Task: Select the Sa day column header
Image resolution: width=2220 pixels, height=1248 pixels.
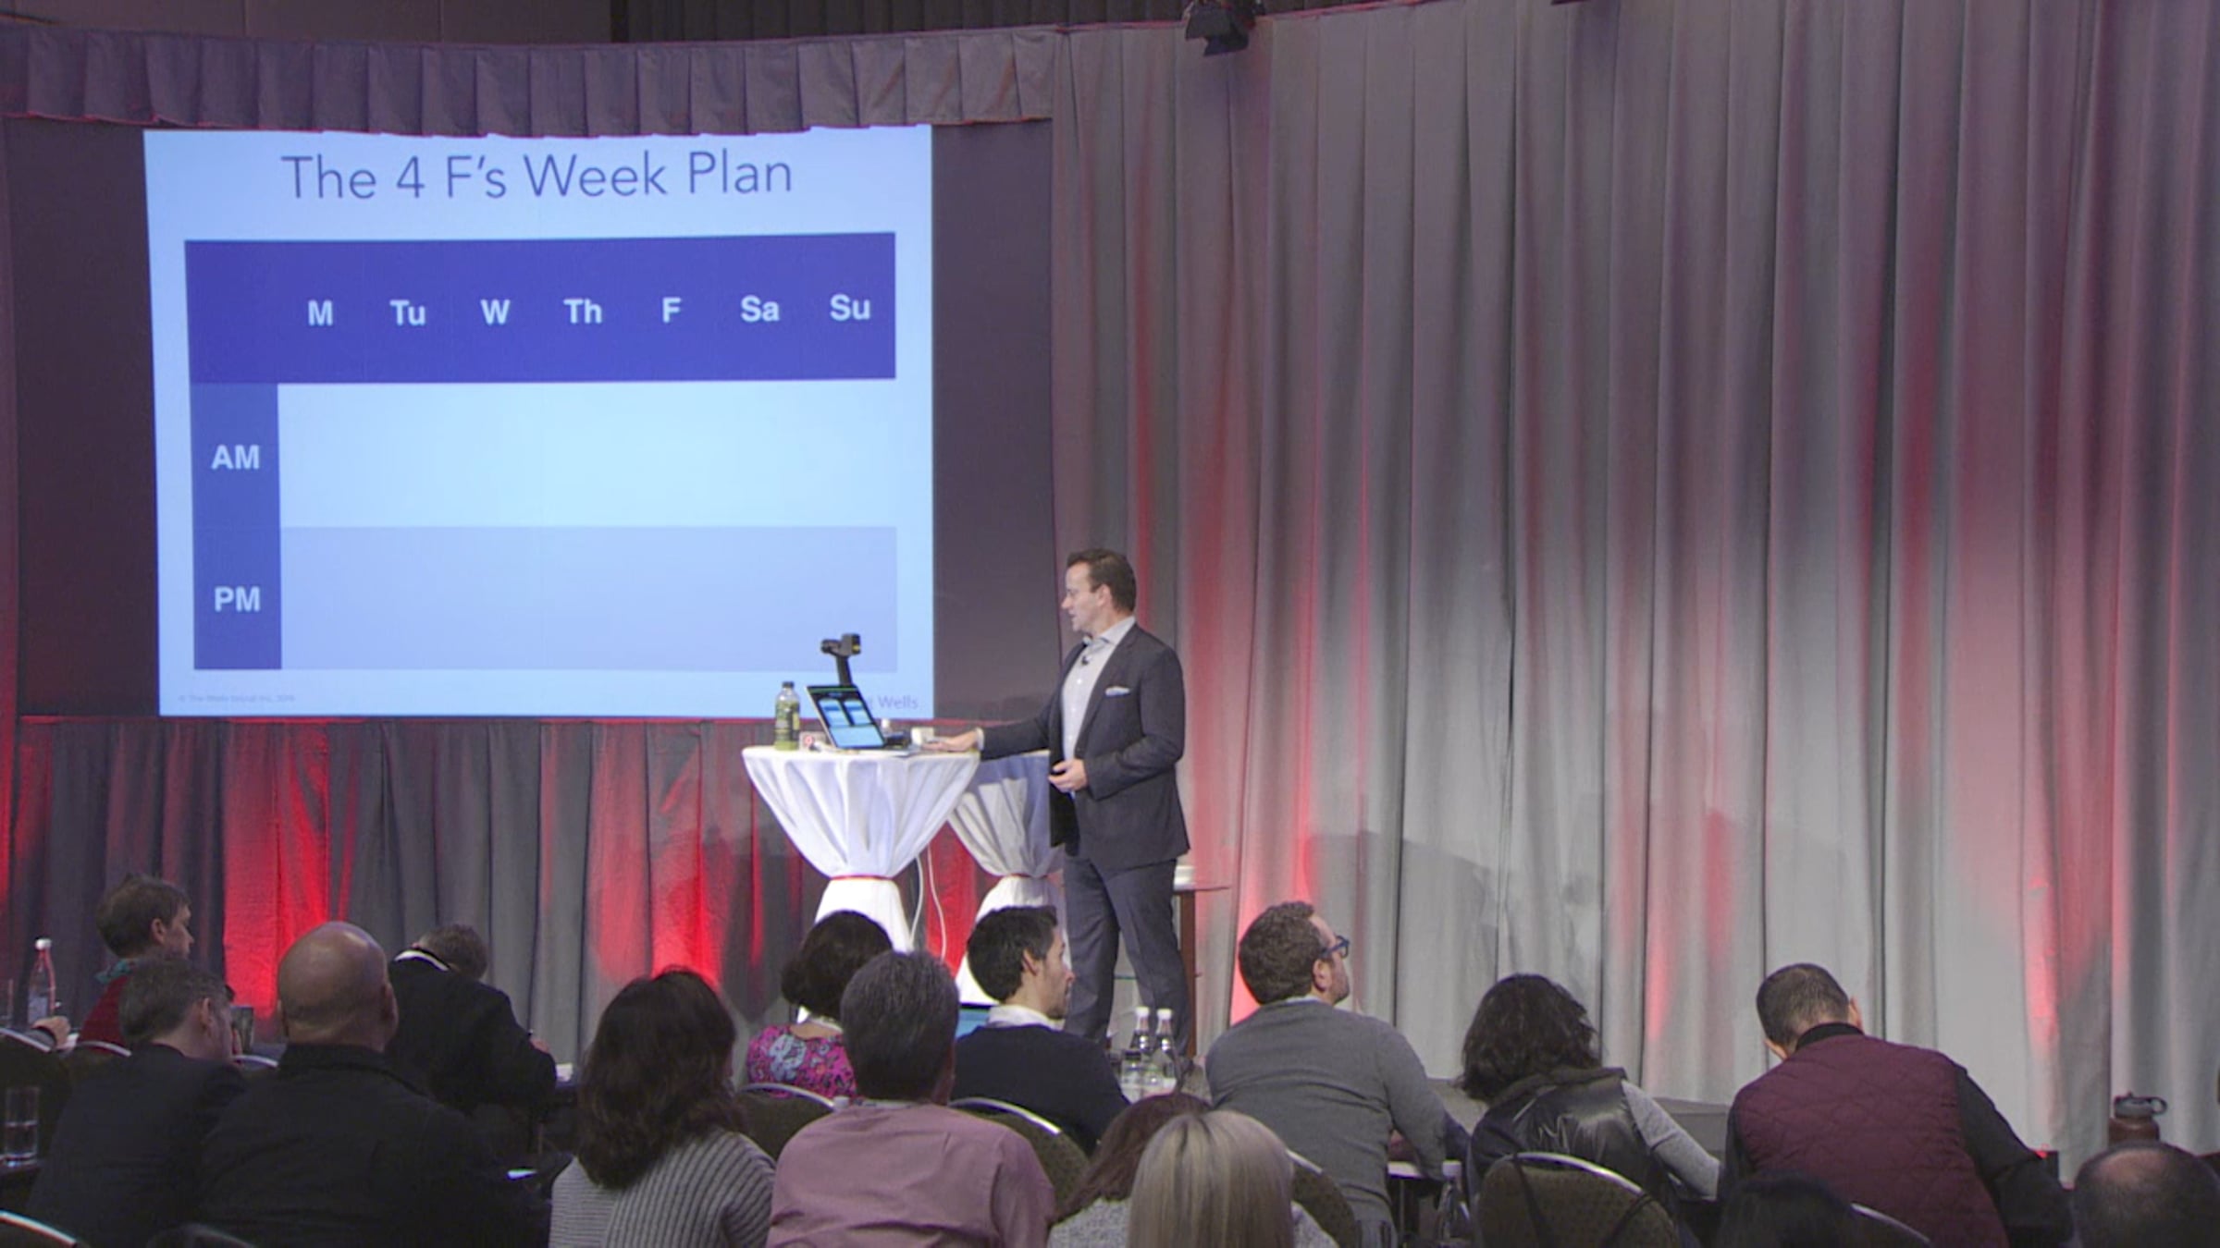Action: [x=758, y=310]
